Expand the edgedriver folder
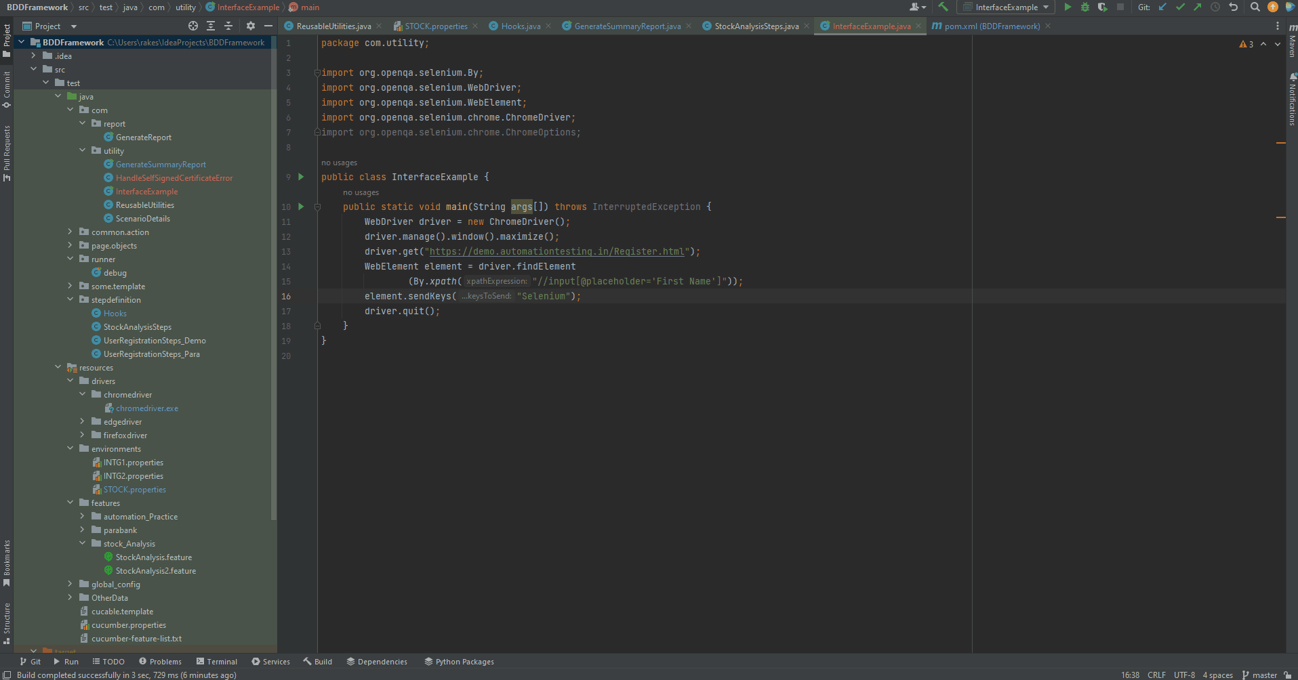The image size is (1298, 680). coord(82,422)
